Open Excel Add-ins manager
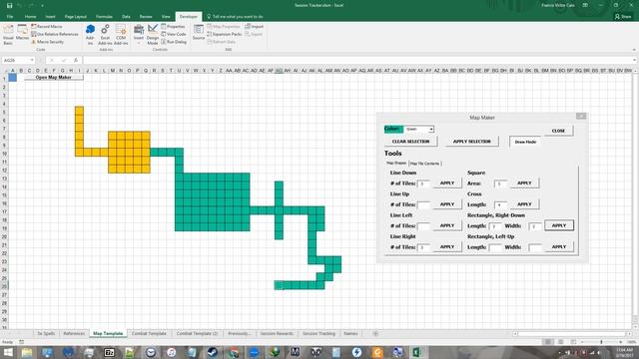 [x=105, y=35]
